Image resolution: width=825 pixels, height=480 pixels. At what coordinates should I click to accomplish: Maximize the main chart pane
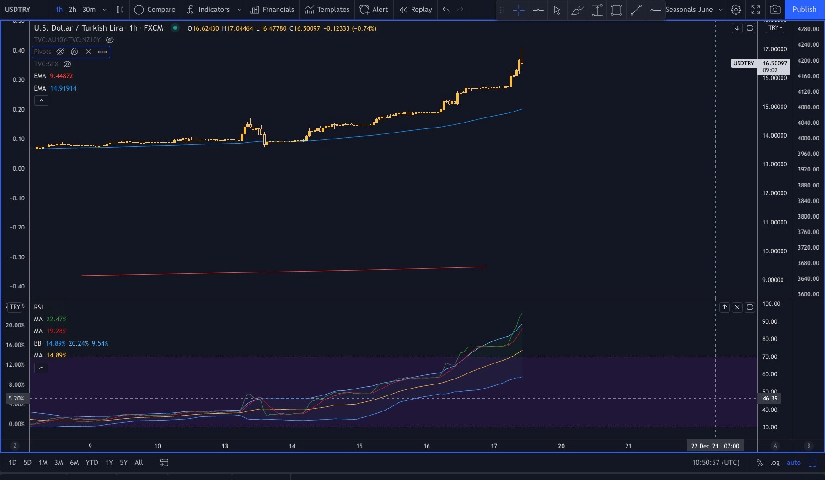pos(750,28)
